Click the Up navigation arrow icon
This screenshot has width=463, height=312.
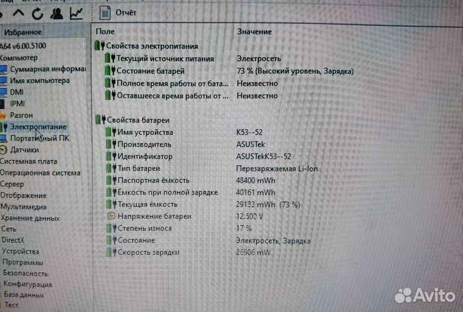pos(18,12)
